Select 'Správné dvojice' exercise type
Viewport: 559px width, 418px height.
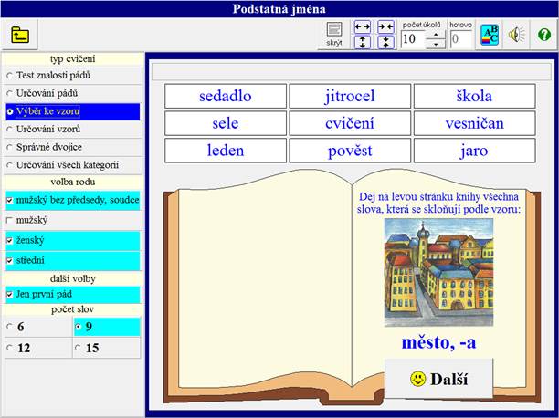[10, 146]
